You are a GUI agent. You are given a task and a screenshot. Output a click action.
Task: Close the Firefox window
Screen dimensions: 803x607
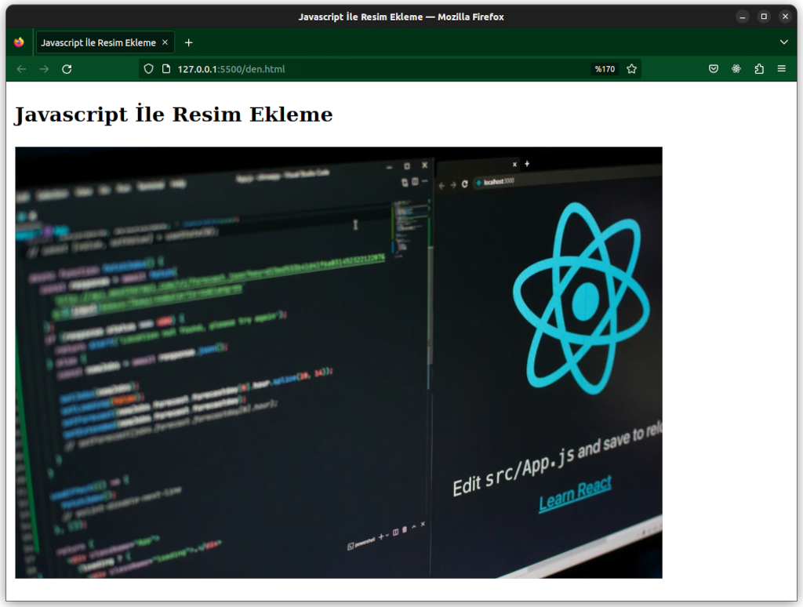click(785, 17)
